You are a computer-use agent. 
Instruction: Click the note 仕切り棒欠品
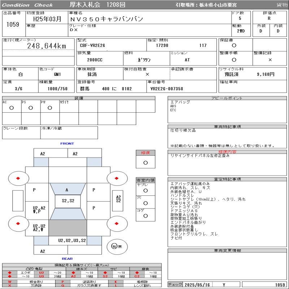(x=183, y=130)
